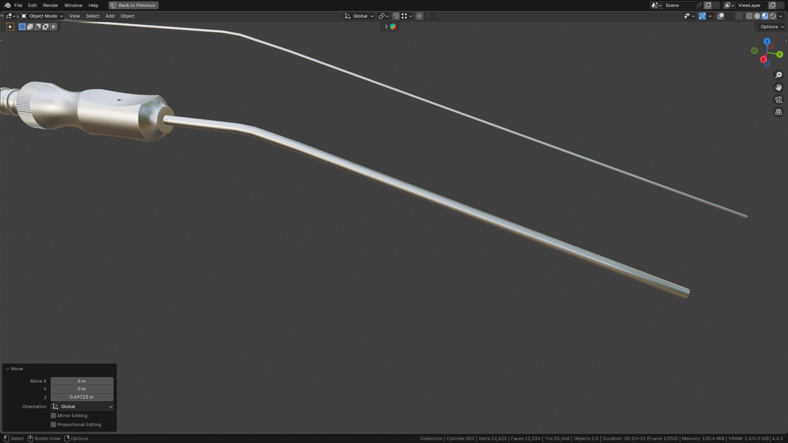Open the scene browse icon
The image size is (788, 443).
point(656,5)
